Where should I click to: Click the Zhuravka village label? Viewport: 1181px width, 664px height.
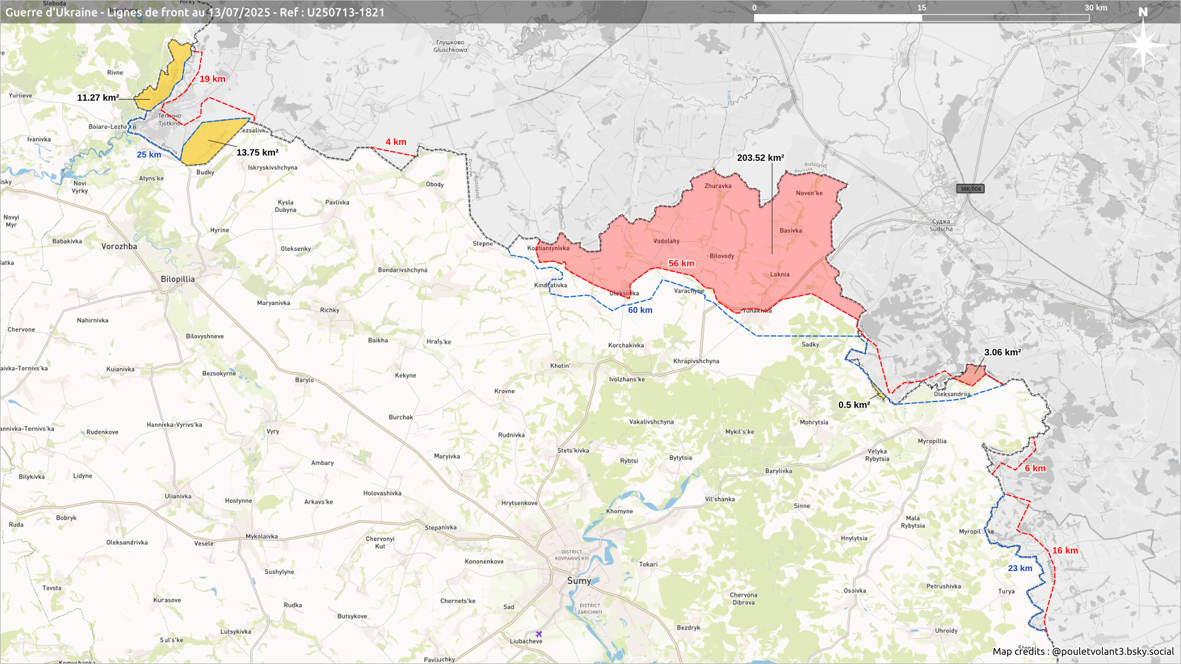tap(718, 186)
